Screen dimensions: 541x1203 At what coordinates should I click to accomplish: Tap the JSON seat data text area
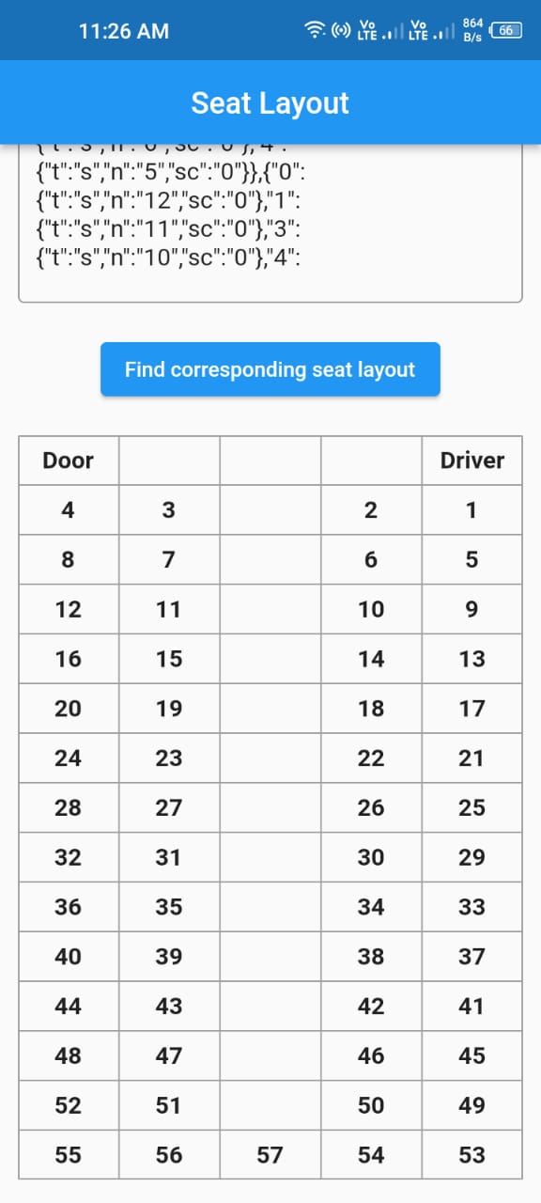(x=270, y=221)
